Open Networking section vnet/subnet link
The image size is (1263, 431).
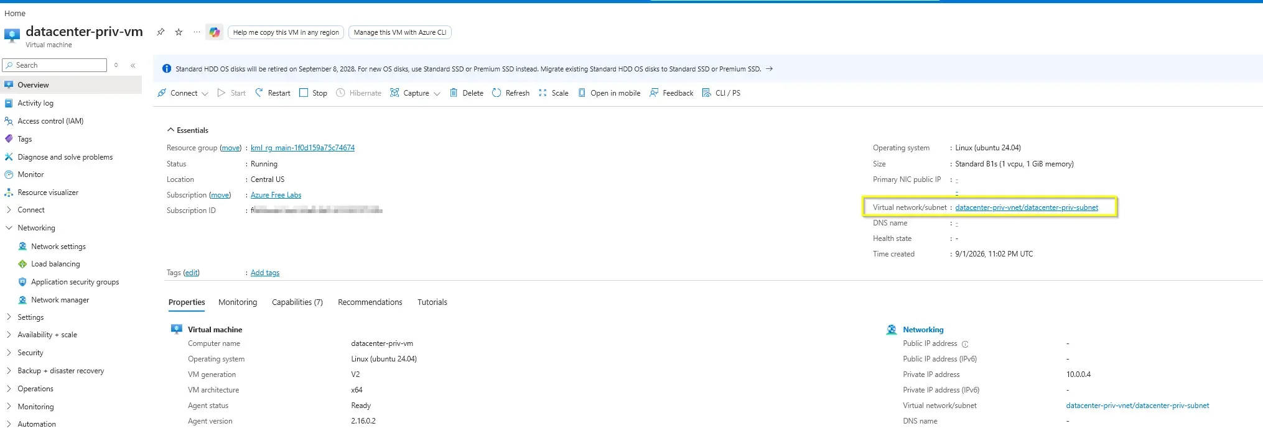click(1137, 406)
